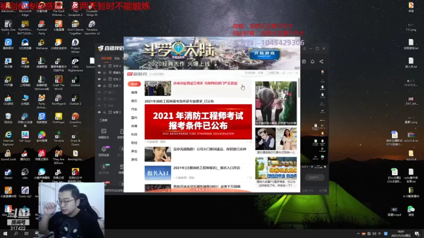
Task: Click 开始游戏 button on banner ad
Action: [x=264, y=54]
